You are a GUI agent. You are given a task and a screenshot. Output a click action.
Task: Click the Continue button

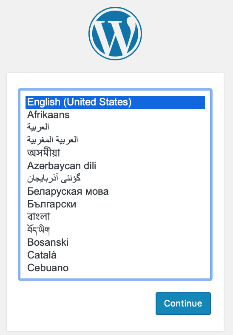coord(183,304)
